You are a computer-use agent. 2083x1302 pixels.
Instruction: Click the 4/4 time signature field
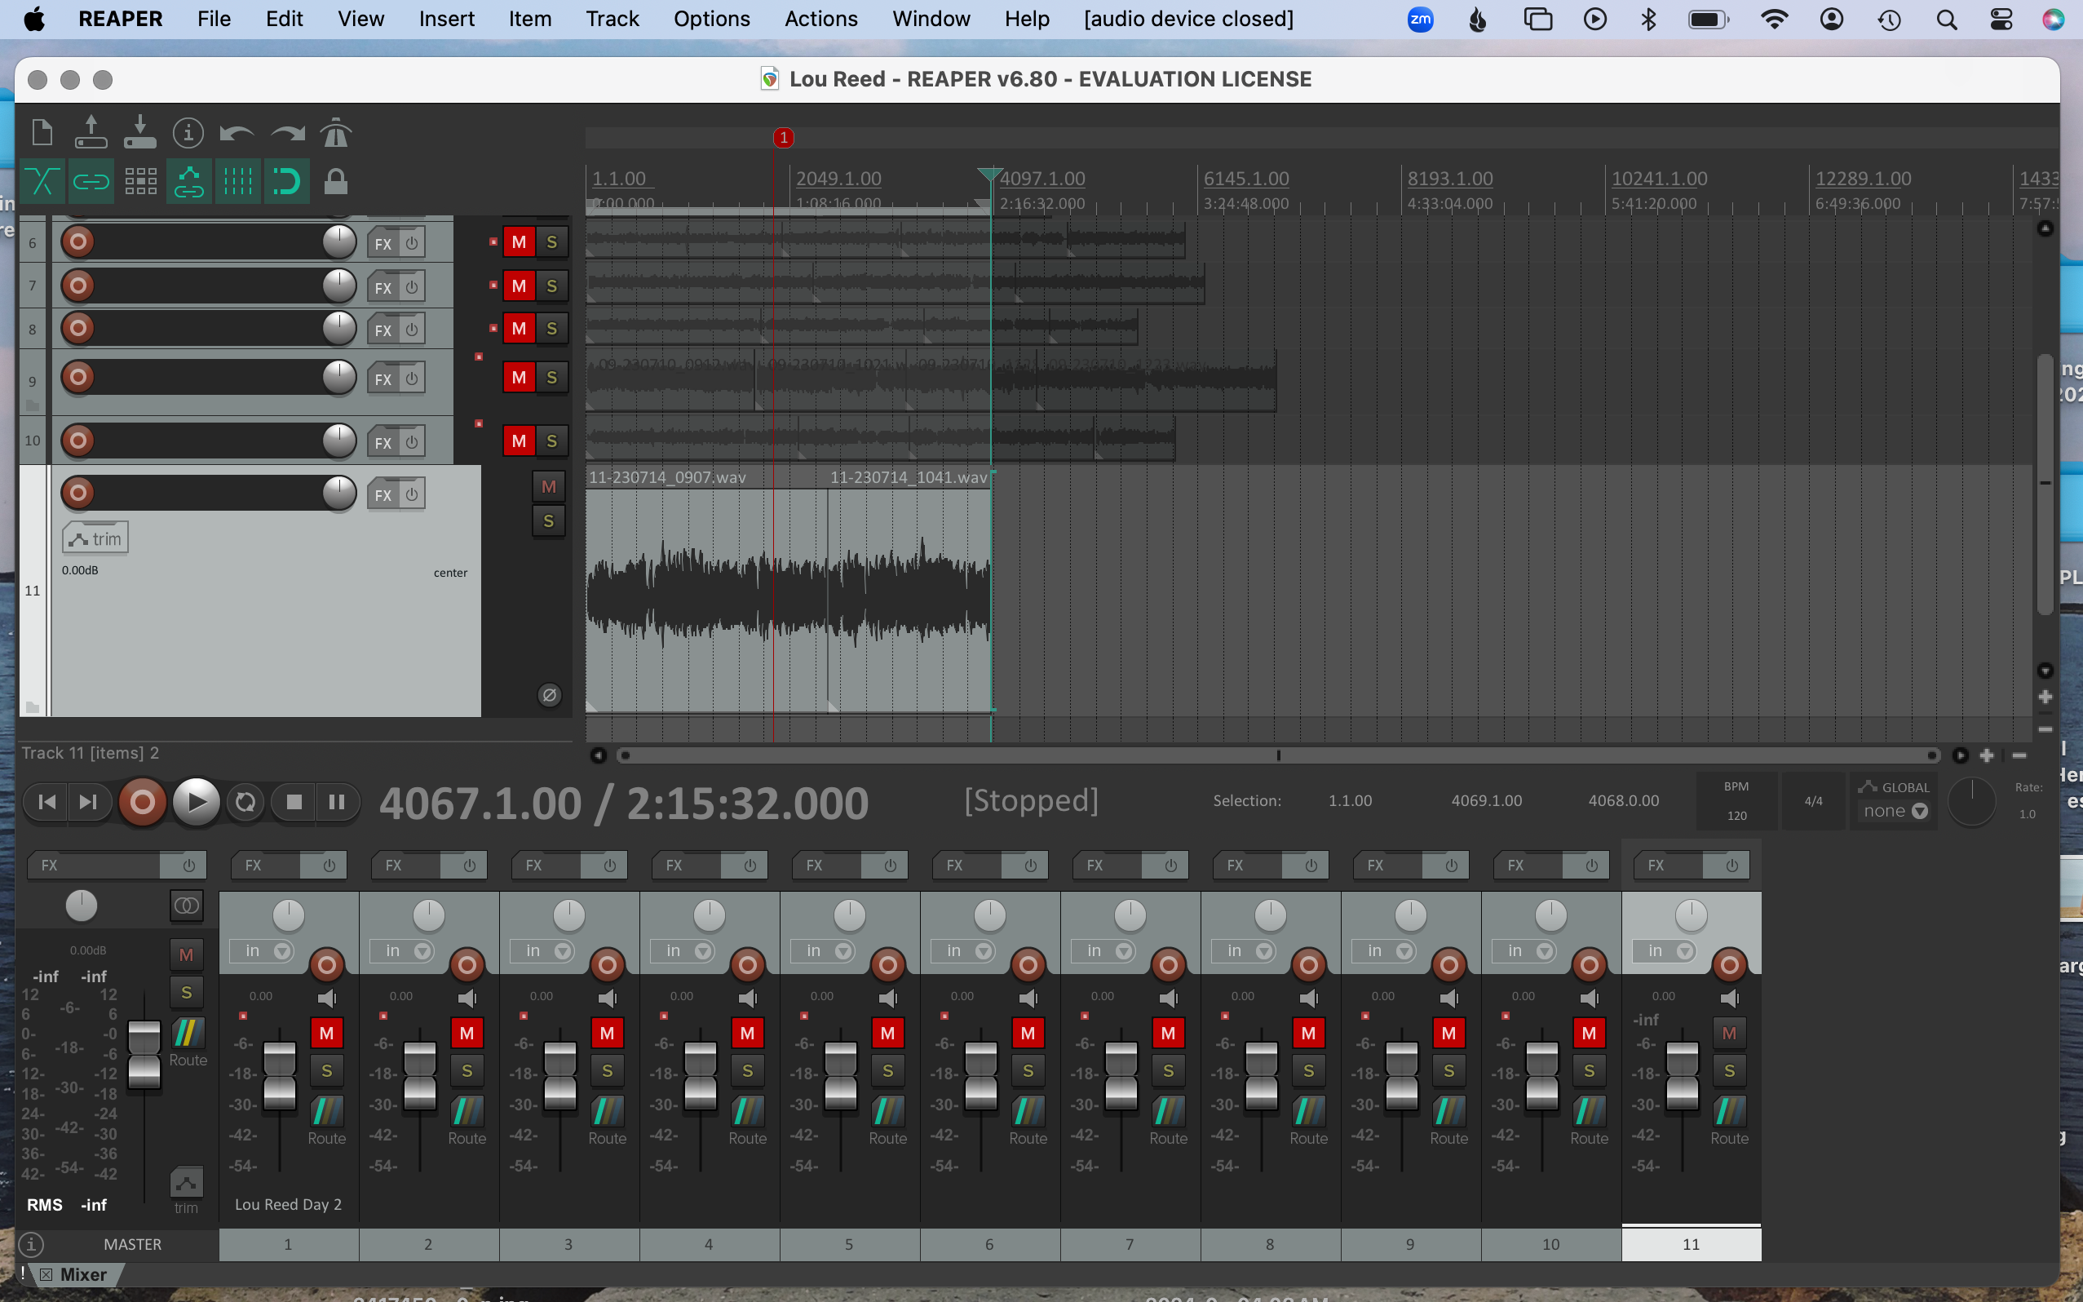click(1813, 802)
